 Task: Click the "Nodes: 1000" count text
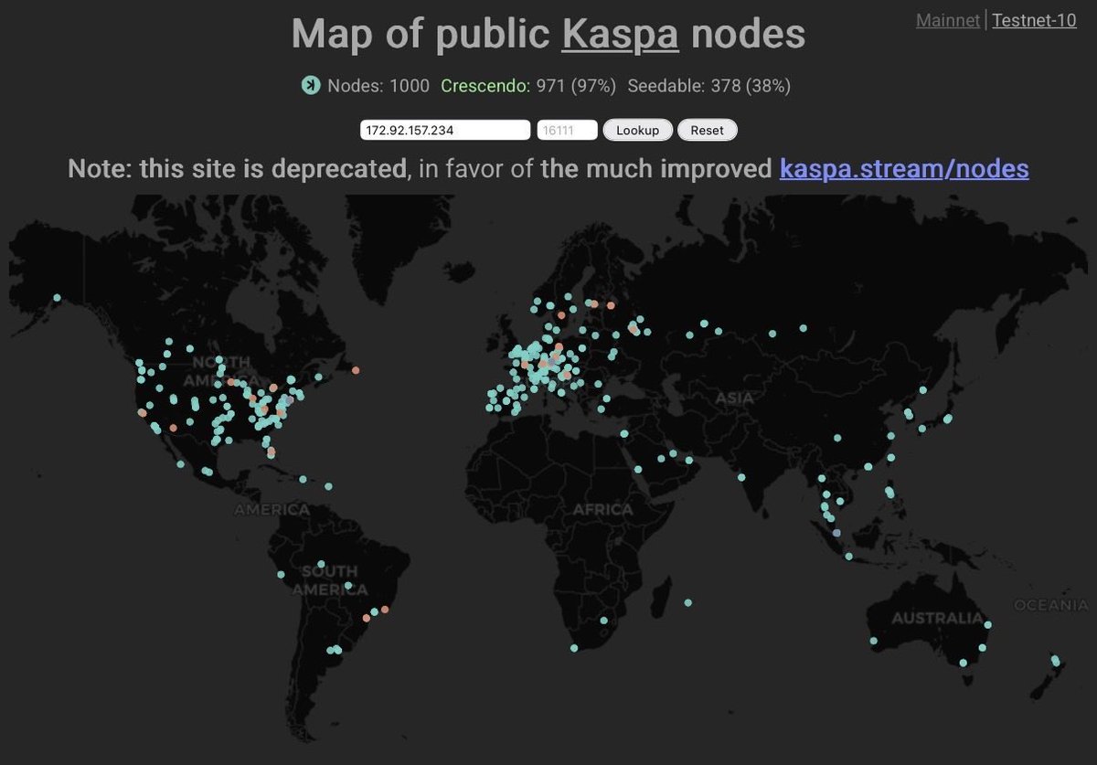(378, 86)
